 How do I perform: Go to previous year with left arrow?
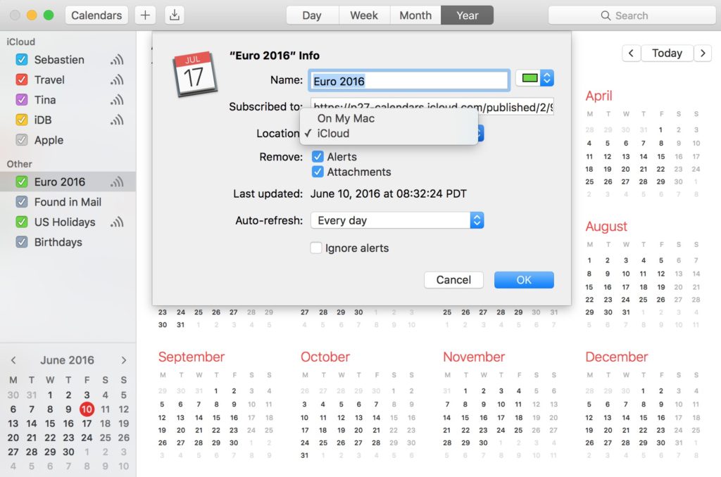click(x=631, y=53)
